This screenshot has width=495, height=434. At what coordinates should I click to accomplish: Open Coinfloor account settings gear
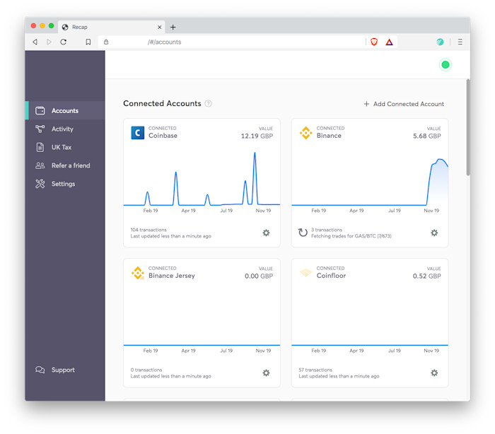(434, 373)
